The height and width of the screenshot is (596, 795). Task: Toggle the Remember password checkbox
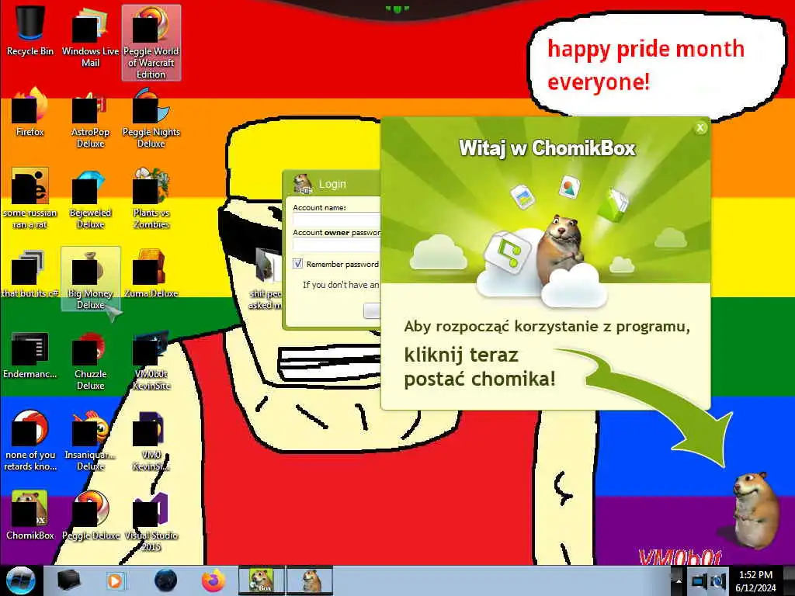[x=297, y=264]
